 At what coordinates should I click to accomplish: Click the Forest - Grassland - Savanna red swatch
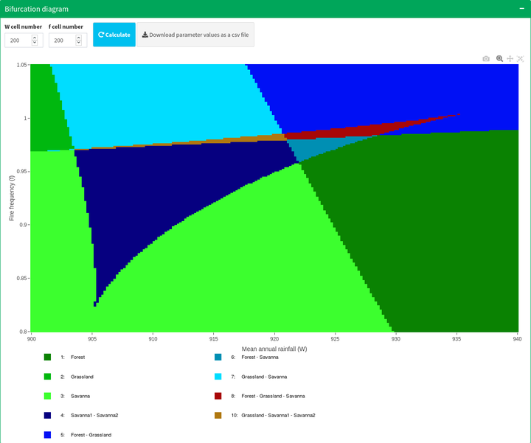(218, 396)
